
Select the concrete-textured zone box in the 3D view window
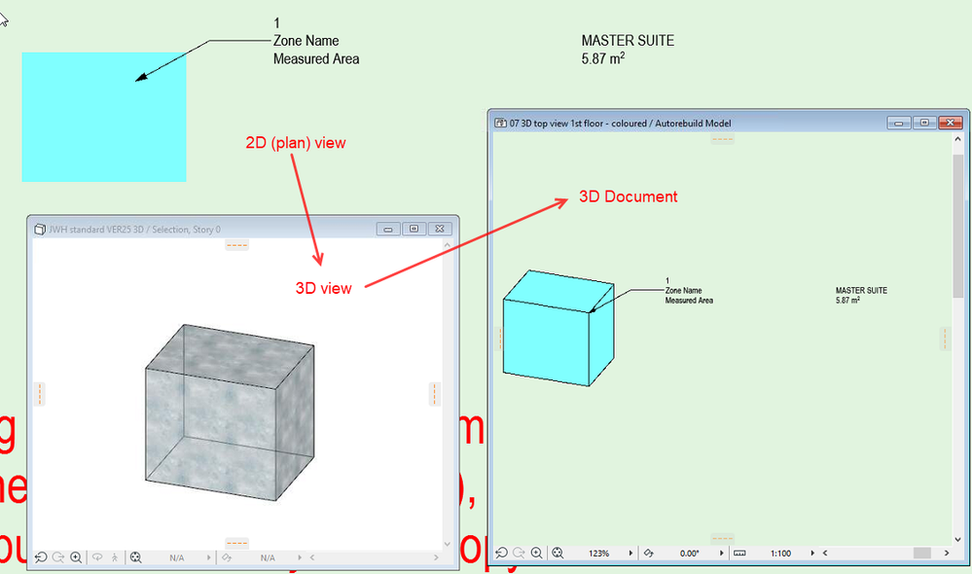click(230, 413)
